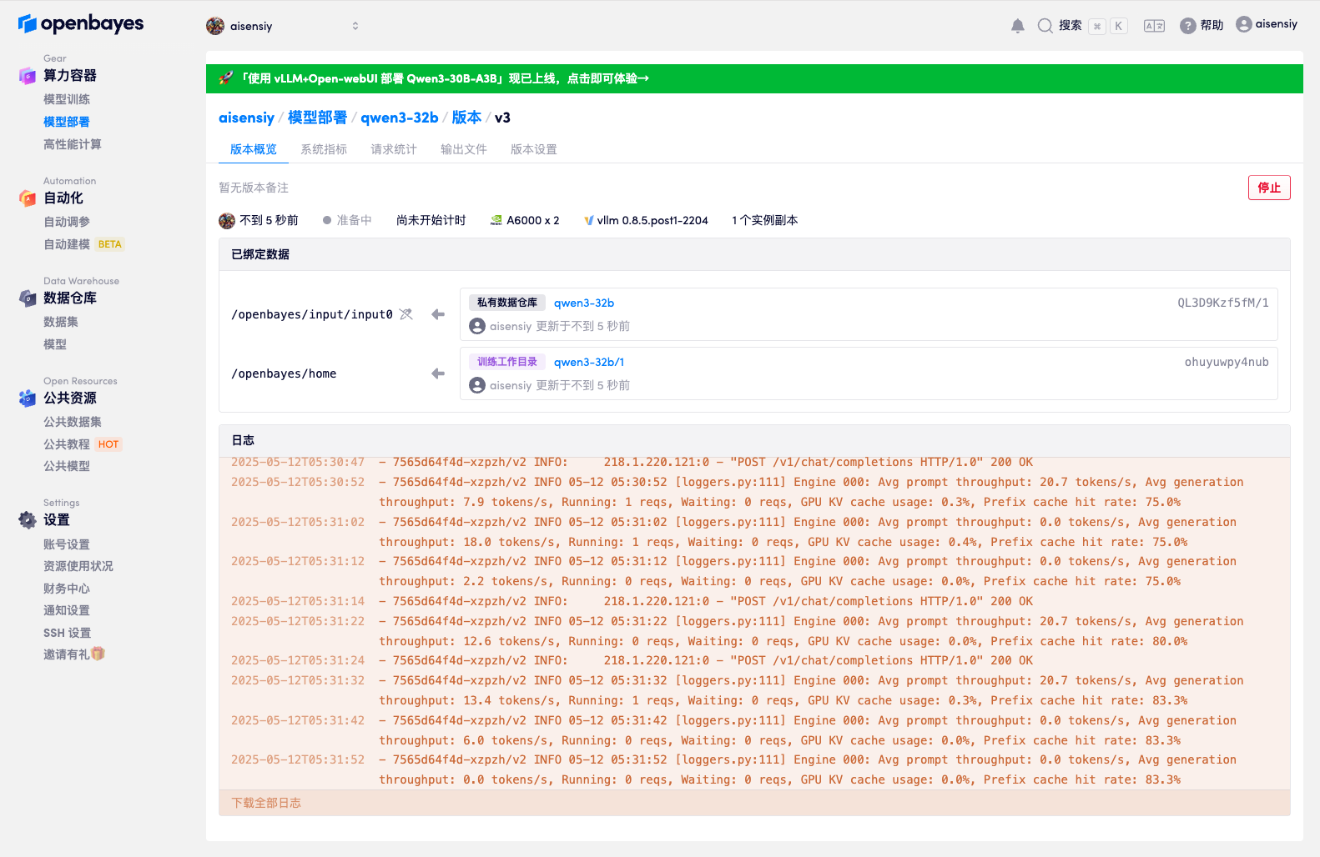1320x857 pixels.
Task: Go to 公共教程 in sidebar
Action: coord(67,444)
